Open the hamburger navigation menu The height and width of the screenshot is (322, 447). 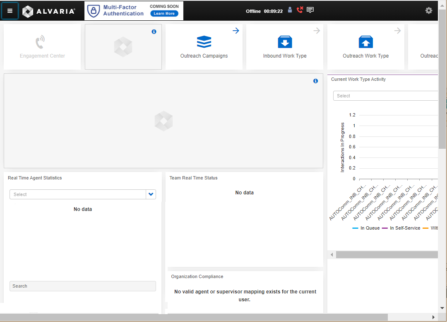click(10, 11)
